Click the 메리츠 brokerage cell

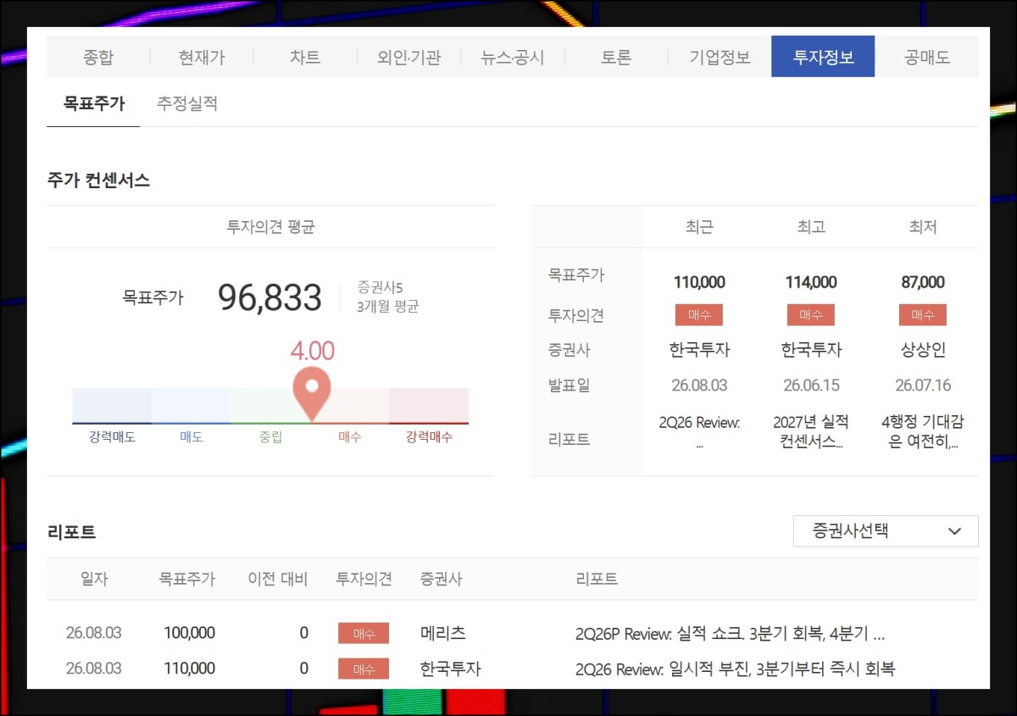click(x=443, y=633)
